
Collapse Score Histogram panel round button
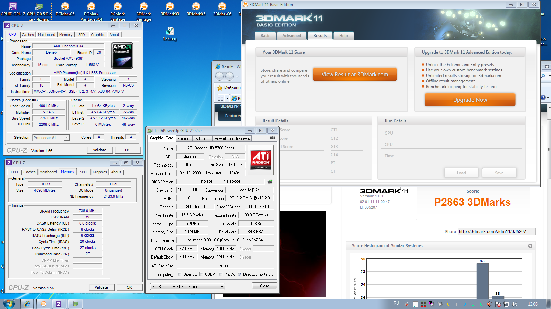(x=530, y=246)
